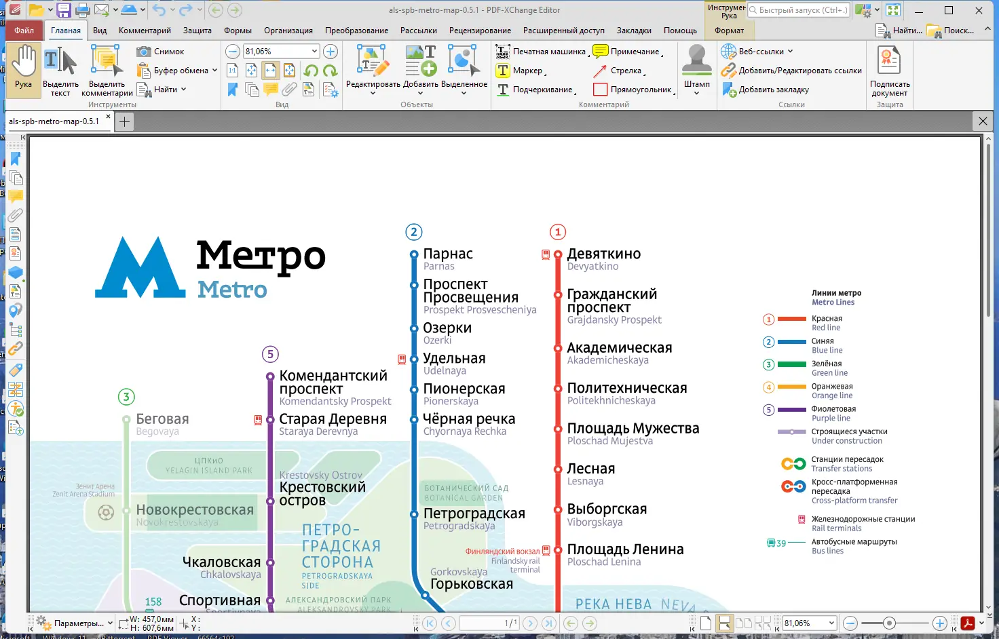Image resolution: width=999 pixels, height=639 pixels.
Task: Select the Печатная машинка typewriter tool
Action: point(542,52)
